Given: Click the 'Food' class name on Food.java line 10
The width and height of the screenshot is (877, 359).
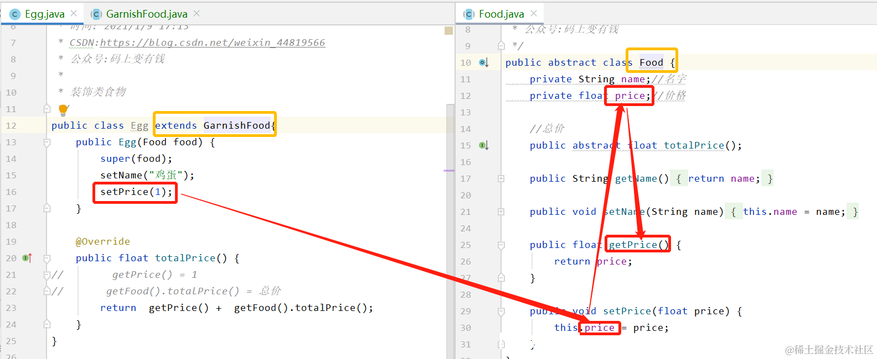Looking at the screenshot, I should 651,62.
